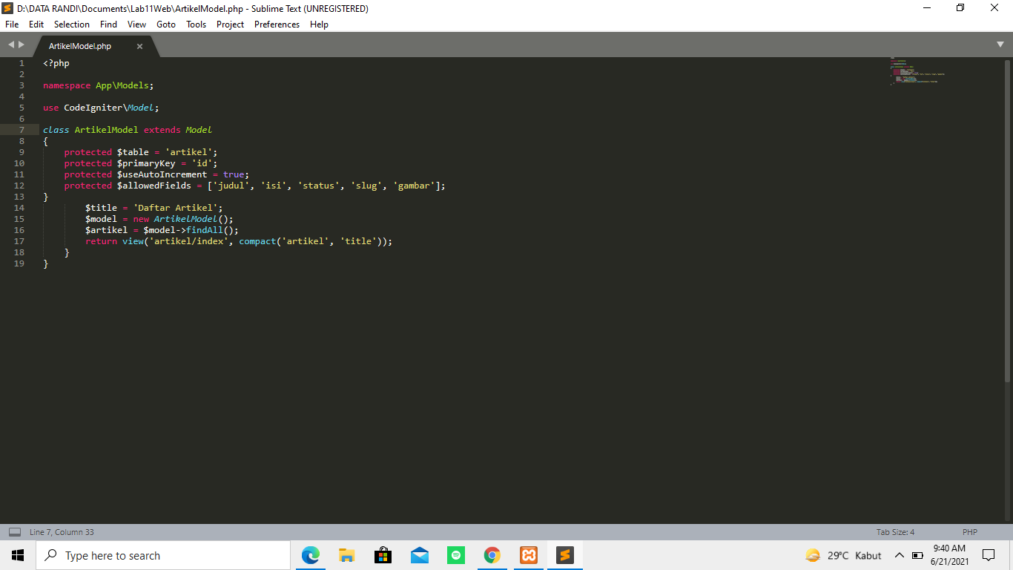
Task: Open the Preferences menu
Action: point(277,24)
